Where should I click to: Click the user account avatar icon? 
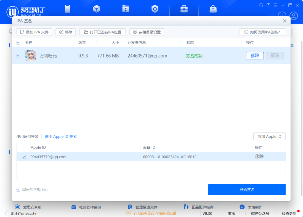tap(294, 16)
